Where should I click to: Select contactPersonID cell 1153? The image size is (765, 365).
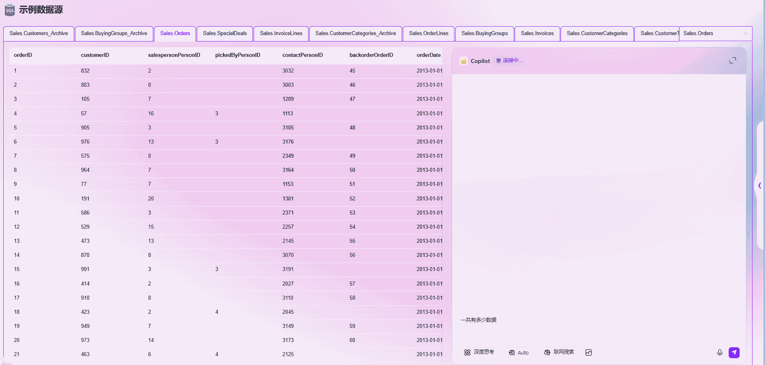[288, 184]
